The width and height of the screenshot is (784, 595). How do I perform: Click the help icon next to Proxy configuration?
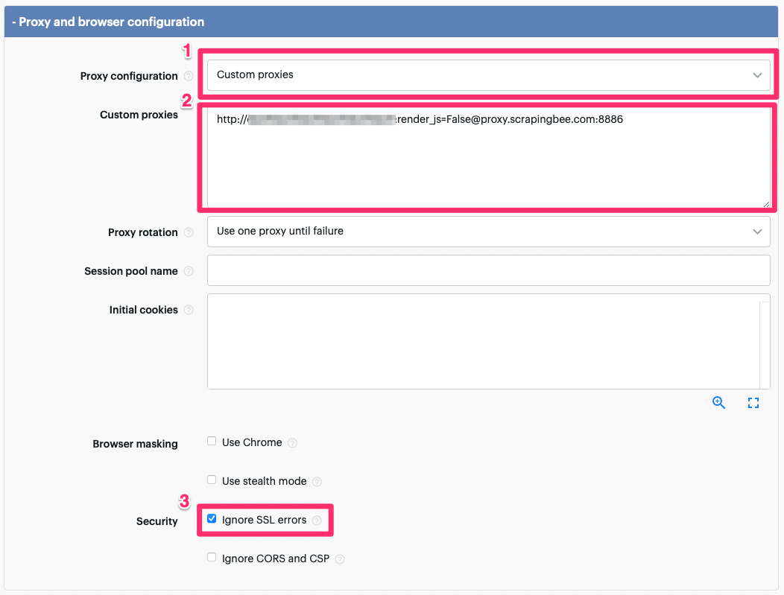189,76
